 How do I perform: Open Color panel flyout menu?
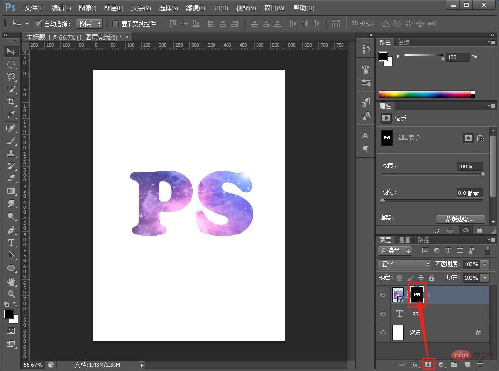(491, 42)
